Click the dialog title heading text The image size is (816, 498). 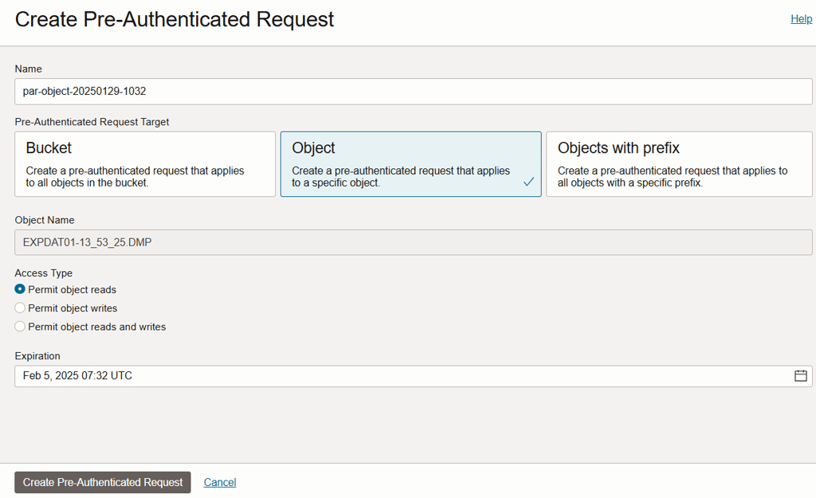(175, 20)
